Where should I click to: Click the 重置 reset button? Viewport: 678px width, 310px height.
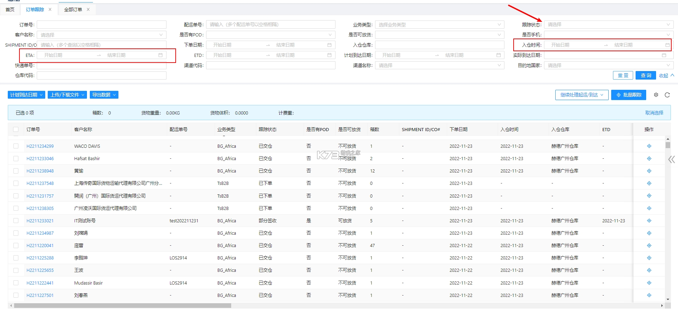(x=623, y=75)
